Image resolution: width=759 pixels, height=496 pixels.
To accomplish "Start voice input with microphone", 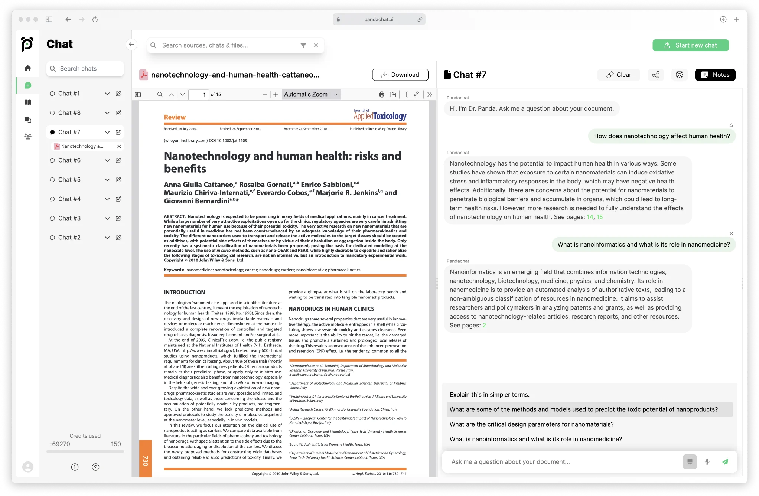I will (707, 462).
